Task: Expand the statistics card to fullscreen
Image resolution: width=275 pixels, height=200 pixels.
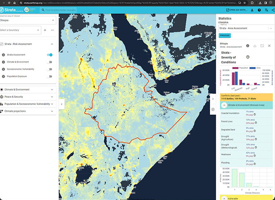Action: click(x=262, y=46)
